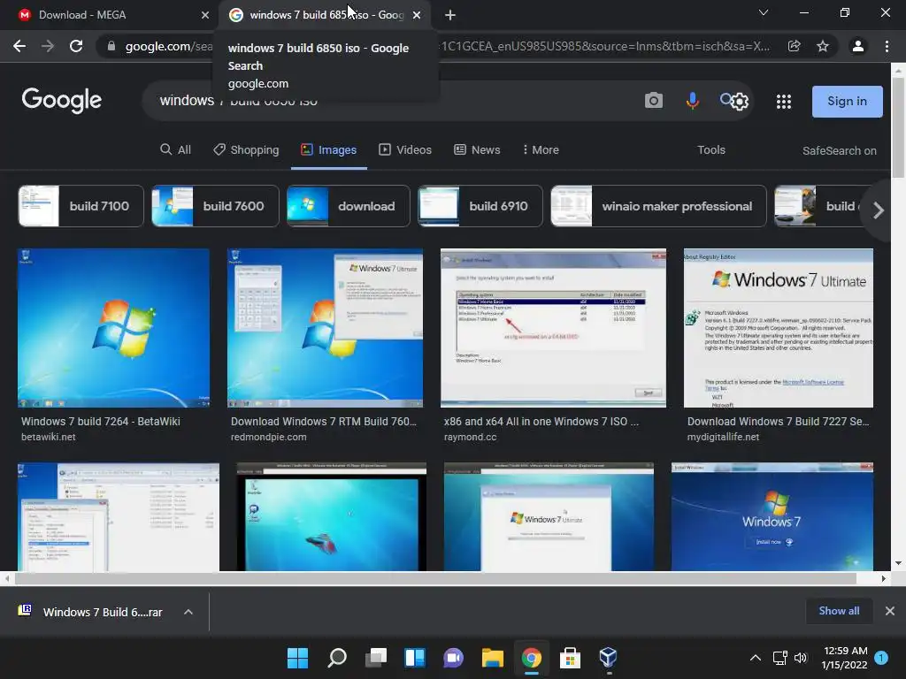Screen dimensions: 906x679
Task: Click the Sign in button
Action: (847, 102)
